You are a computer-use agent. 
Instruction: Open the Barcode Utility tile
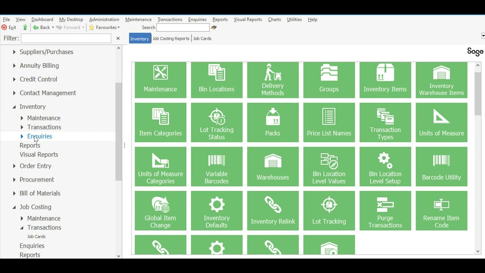pos(441,166)
